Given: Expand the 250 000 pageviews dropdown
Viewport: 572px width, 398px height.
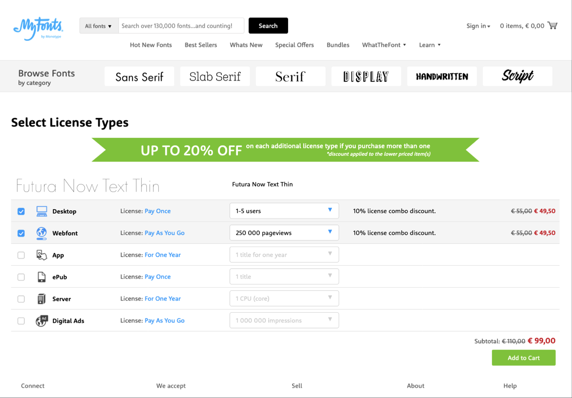Looking at the screenshot, I should click(x=284, y=233).
